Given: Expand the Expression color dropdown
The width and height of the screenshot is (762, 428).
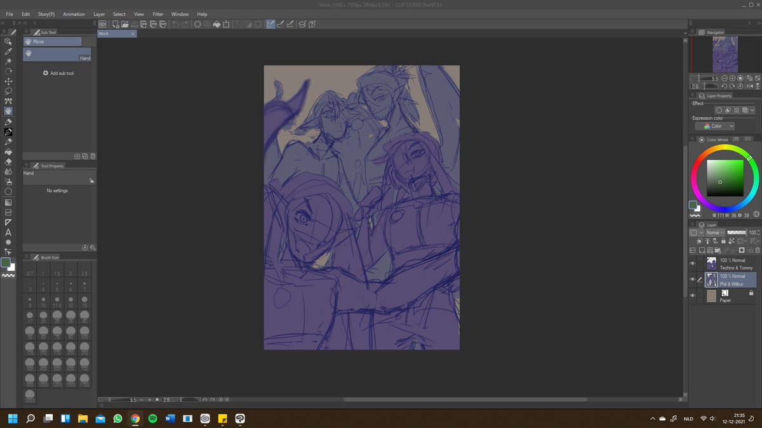Looking at the screenshot, I should click(718, 126).
